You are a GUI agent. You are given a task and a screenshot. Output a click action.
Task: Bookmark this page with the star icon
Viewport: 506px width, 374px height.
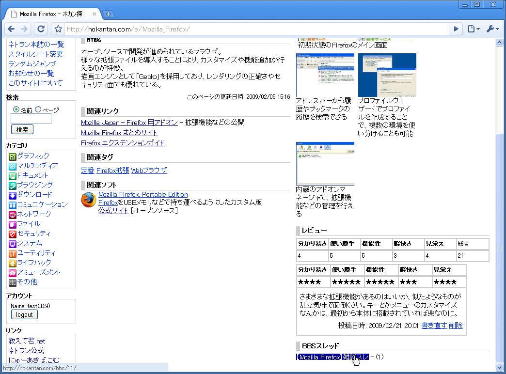point(58,29)
